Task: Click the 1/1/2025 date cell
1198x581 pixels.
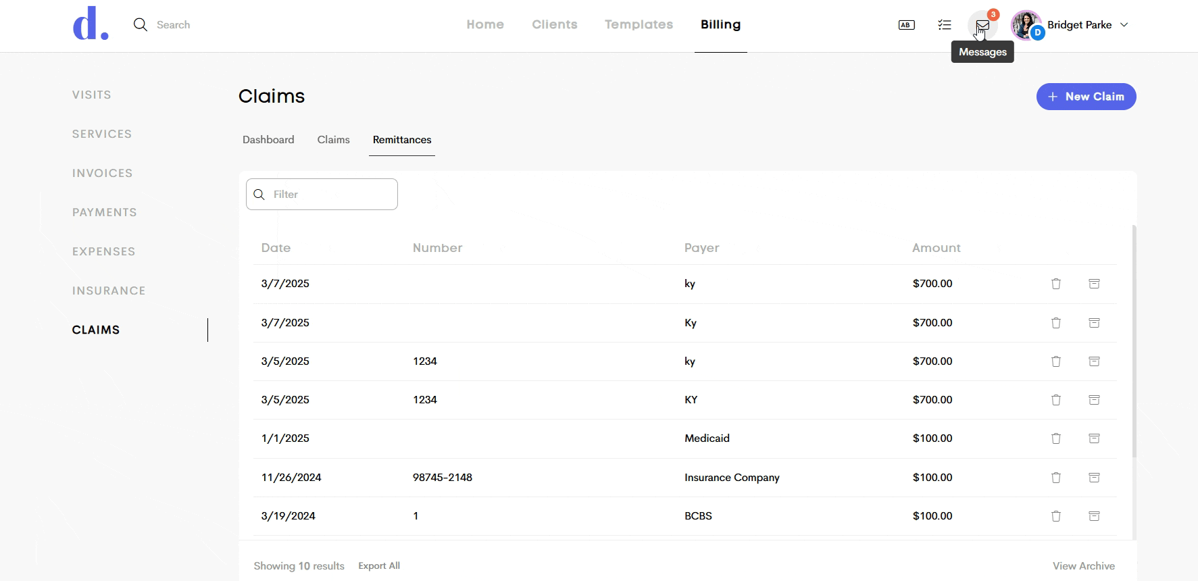Action: click(285, 438)
